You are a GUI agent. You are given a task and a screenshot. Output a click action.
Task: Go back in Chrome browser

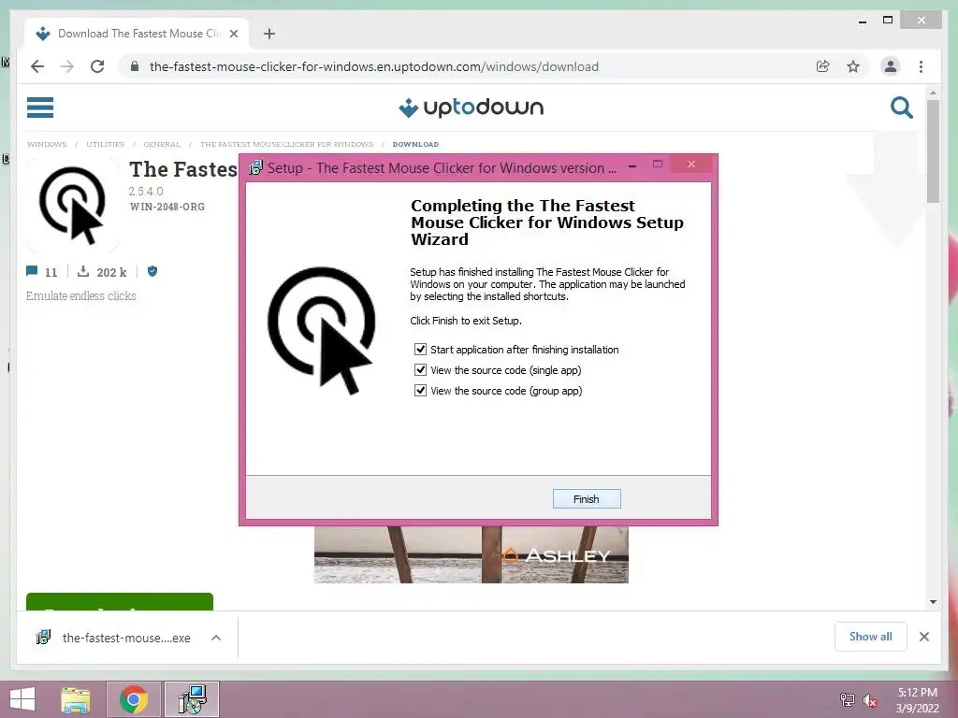[37, 66]
